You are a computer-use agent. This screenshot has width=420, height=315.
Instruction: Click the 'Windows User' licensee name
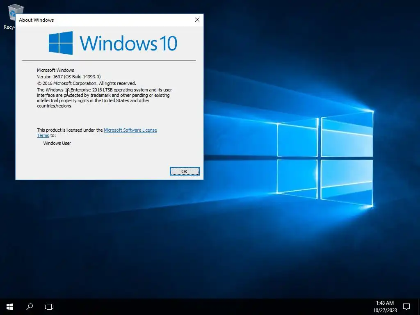[x=57, y=143]
